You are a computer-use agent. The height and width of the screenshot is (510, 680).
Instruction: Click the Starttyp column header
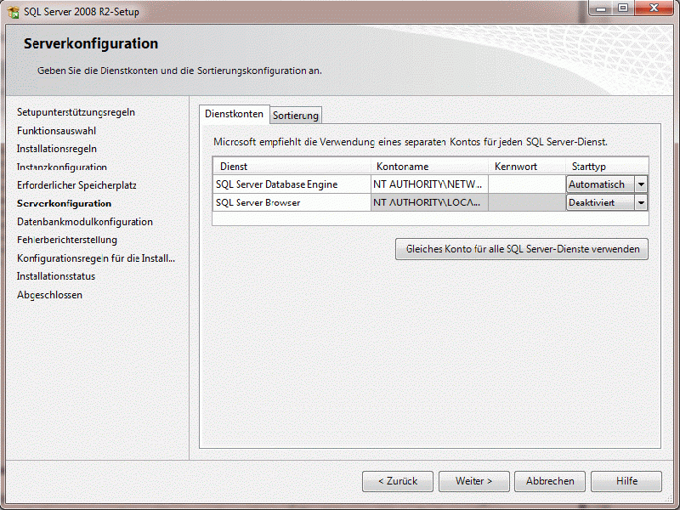point(607,166)
